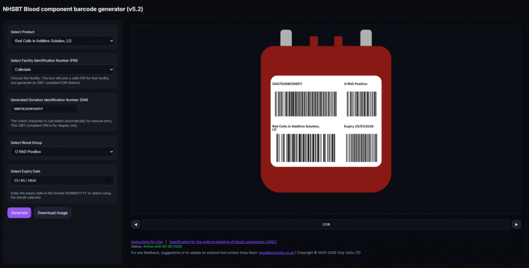
Task: Click the expiry date barcode on label
Action: pyautogui.click(x=362, y=148)
